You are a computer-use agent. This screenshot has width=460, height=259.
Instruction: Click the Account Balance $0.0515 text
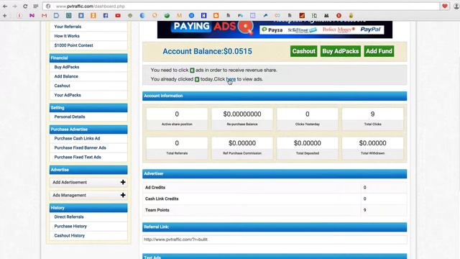point(207,51)
